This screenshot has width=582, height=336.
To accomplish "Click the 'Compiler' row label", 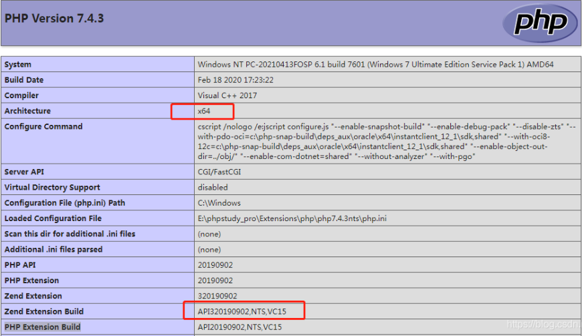I will click(21, 96).
